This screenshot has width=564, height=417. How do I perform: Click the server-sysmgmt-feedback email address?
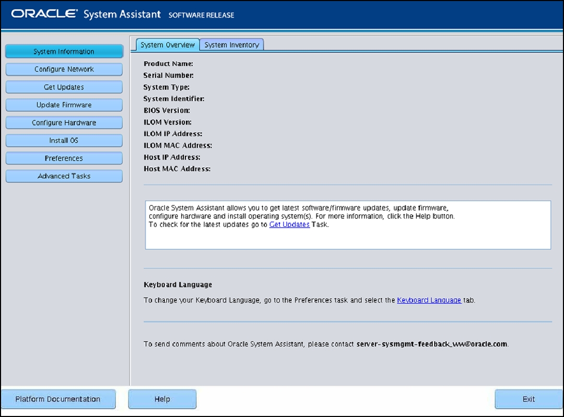[432, 344]
